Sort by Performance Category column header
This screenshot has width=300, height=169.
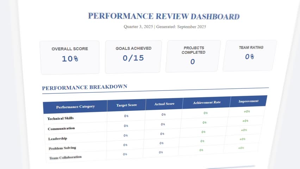75,106
